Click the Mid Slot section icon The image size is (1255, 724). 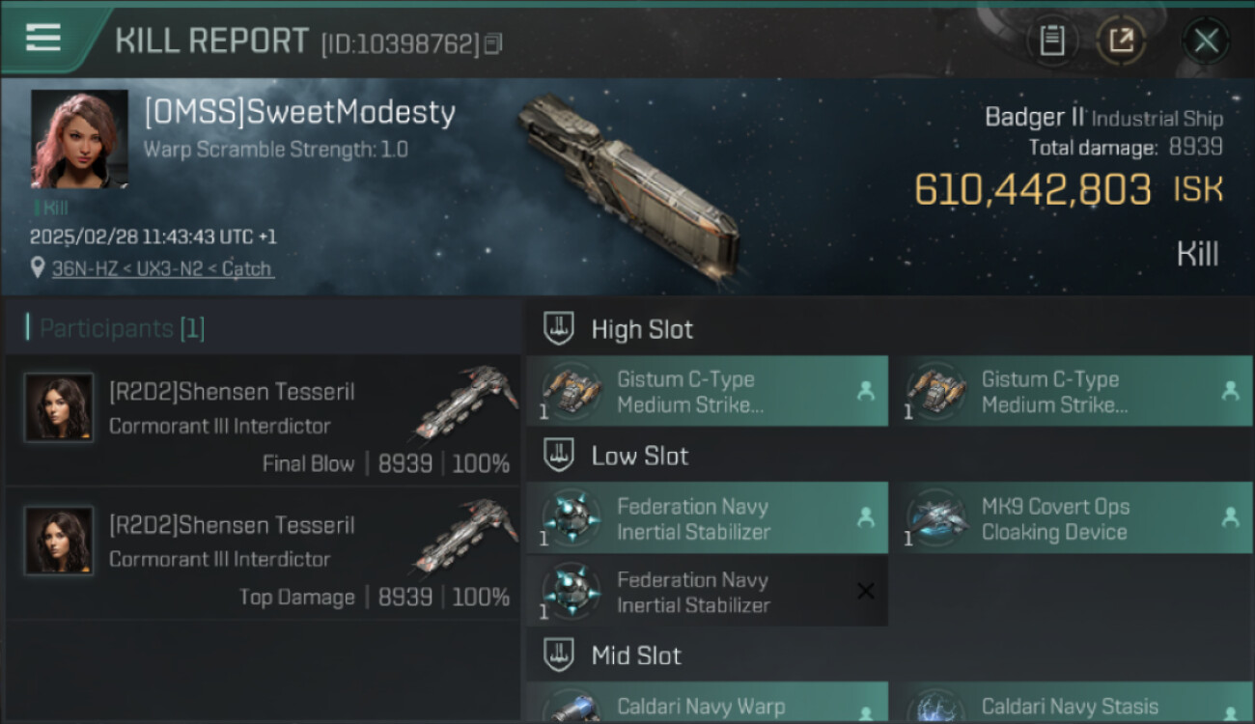(559, 655)
